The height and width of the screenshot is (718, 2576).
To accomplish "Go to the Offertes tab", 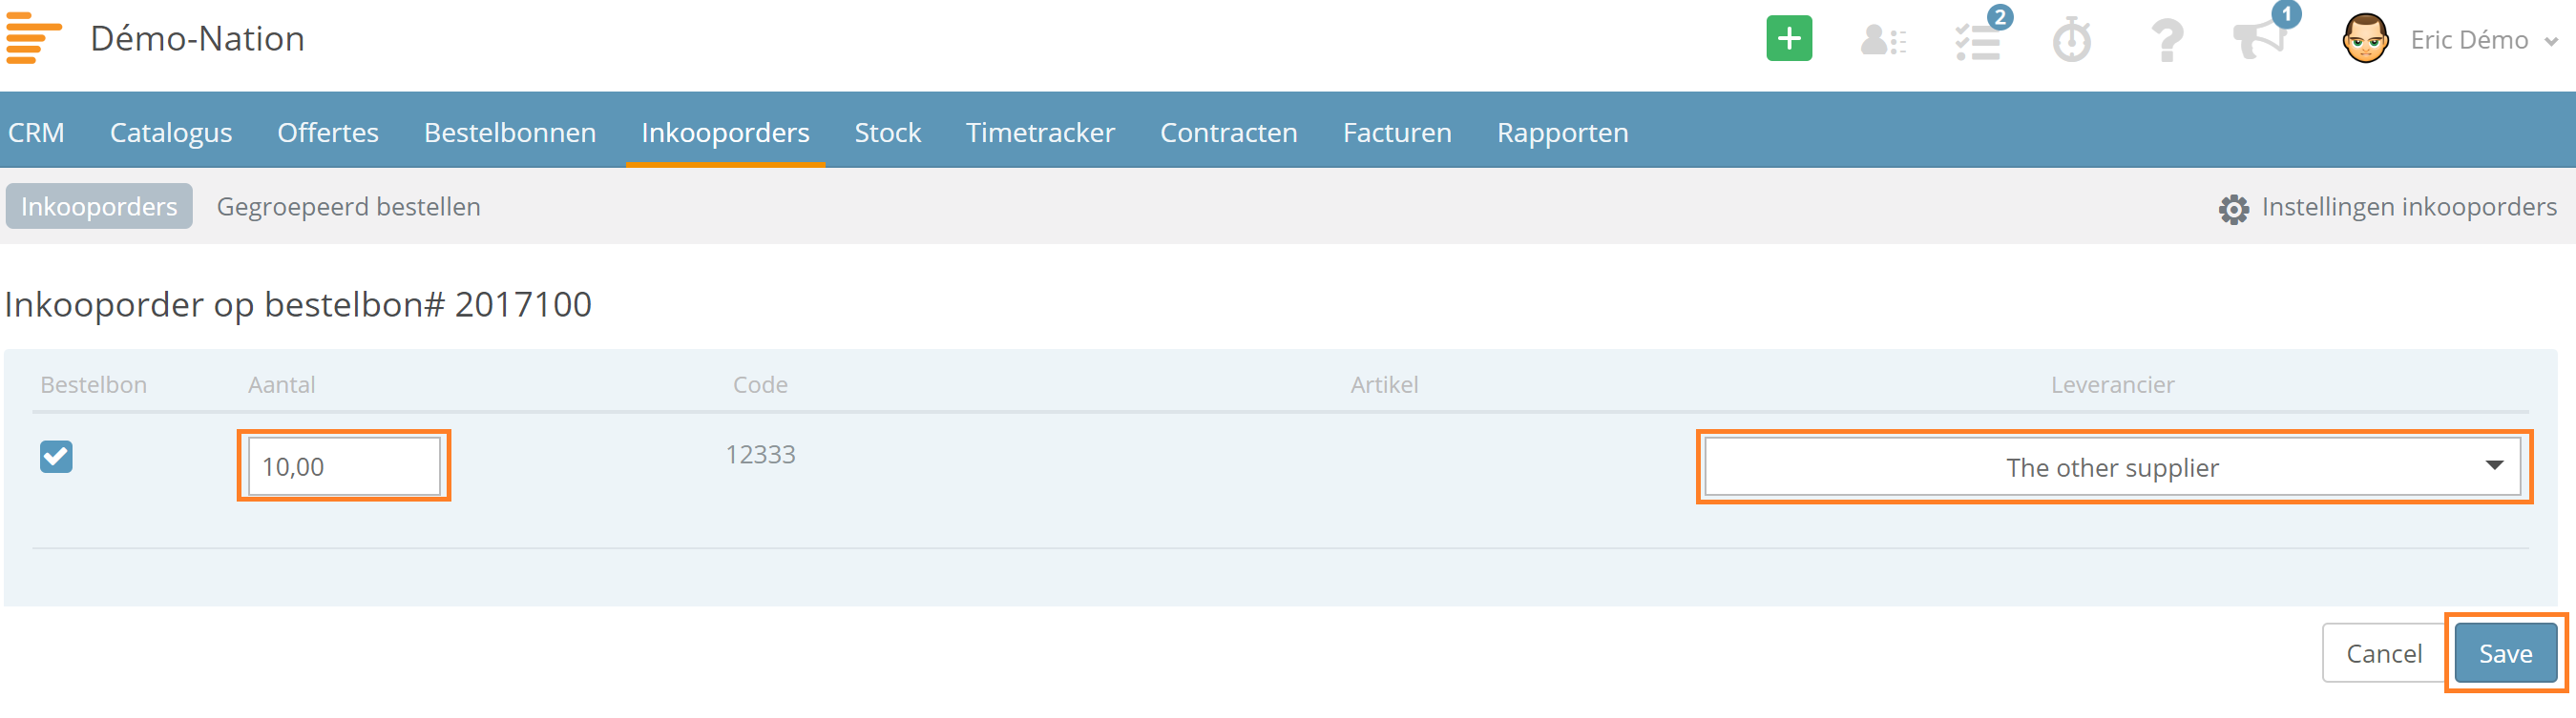I will 327,132.
